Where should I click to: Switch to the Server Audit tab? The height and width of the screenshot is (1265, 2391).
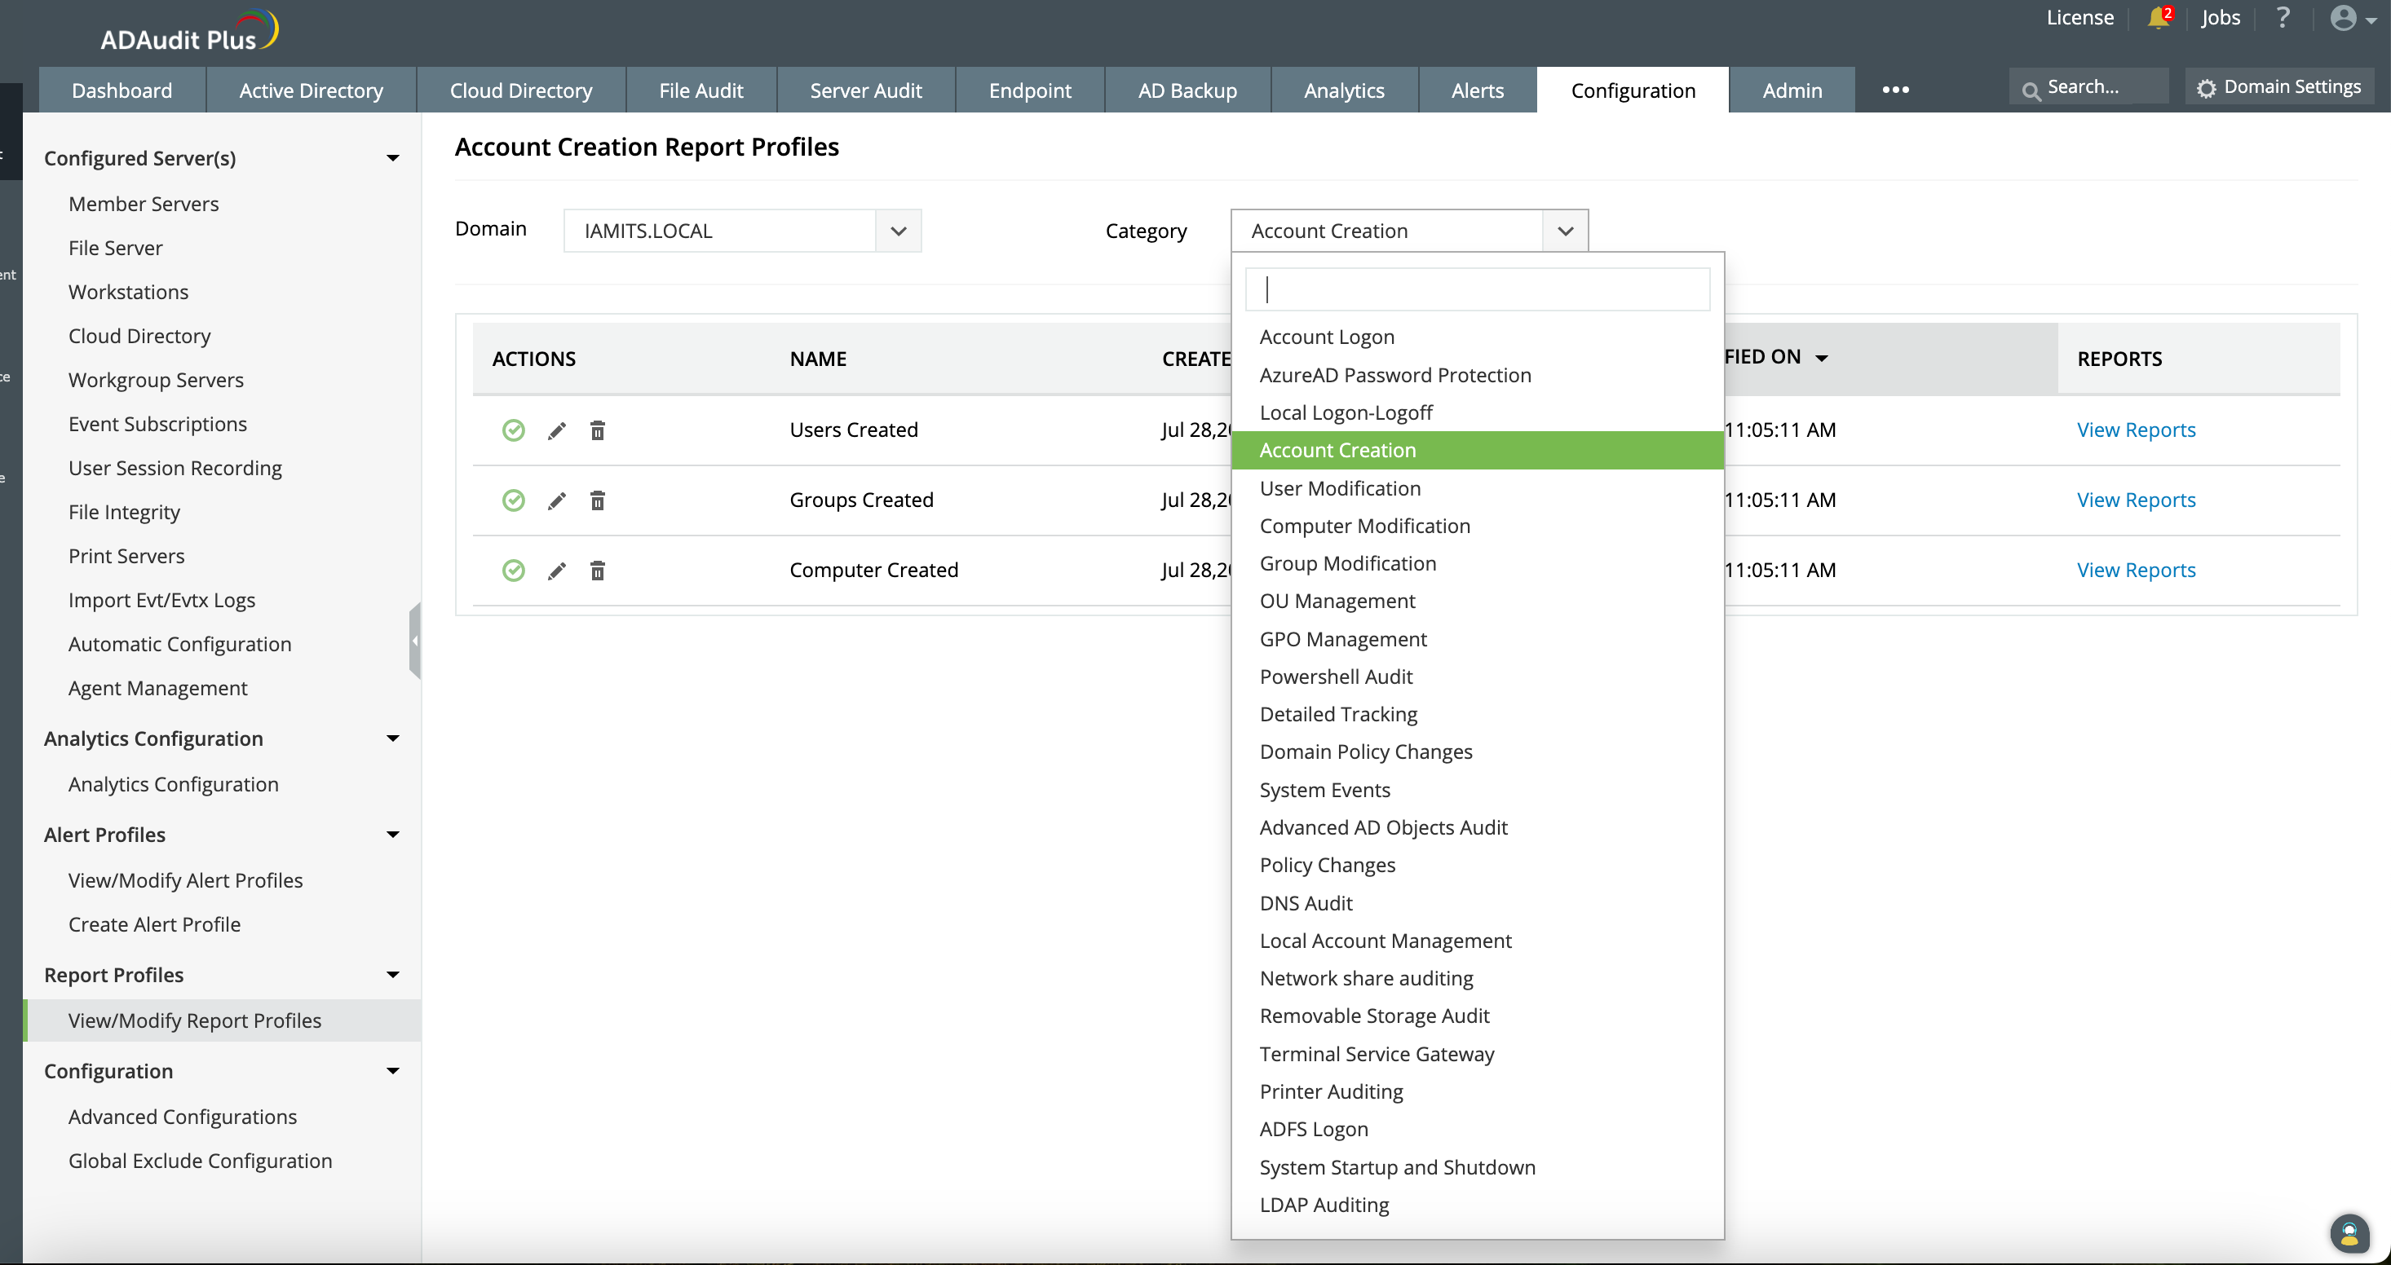pos(865,91)
